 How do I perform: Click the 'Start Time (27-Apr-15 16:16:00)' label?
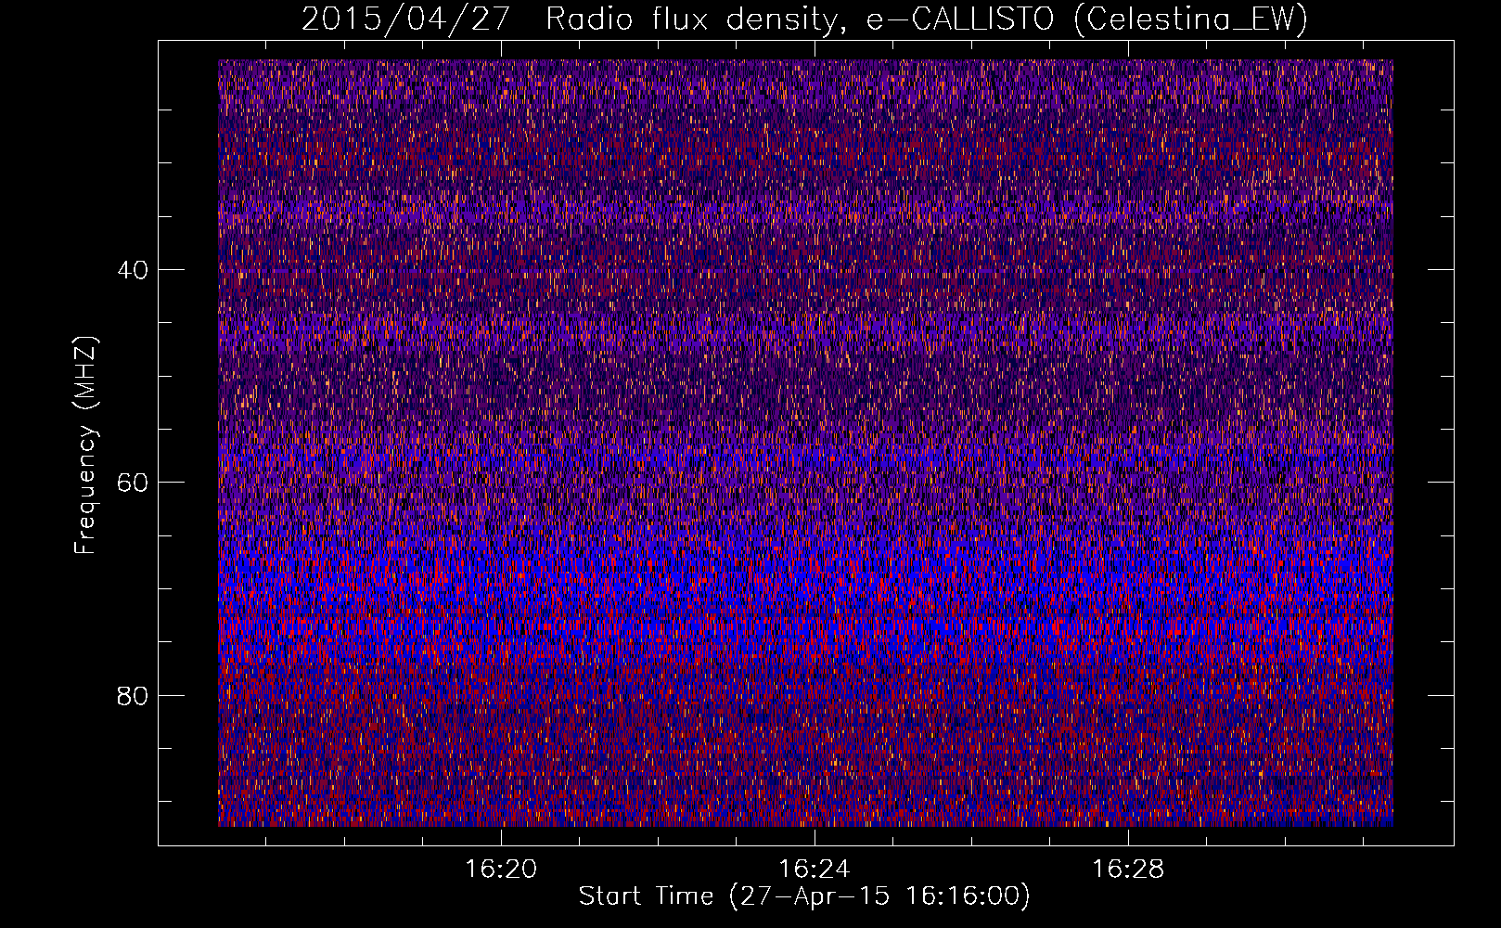[x=804, y=896]
